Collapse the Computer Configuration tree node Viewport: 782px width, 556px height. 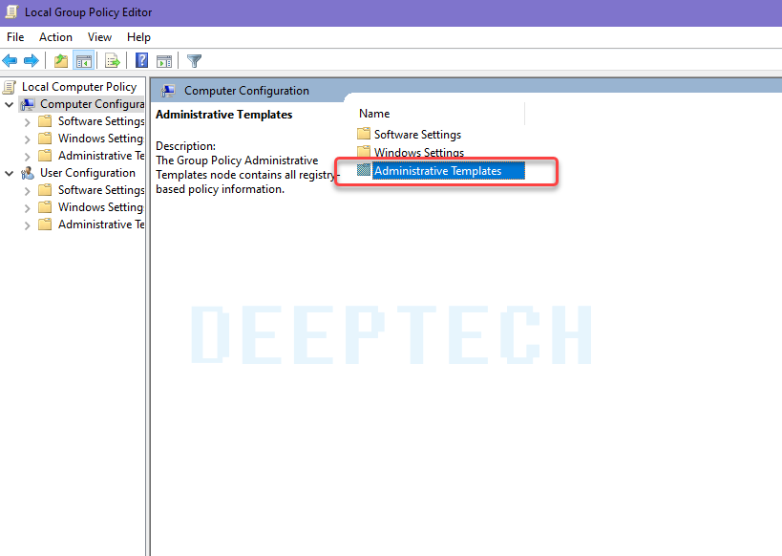click(x=9, y=105)
